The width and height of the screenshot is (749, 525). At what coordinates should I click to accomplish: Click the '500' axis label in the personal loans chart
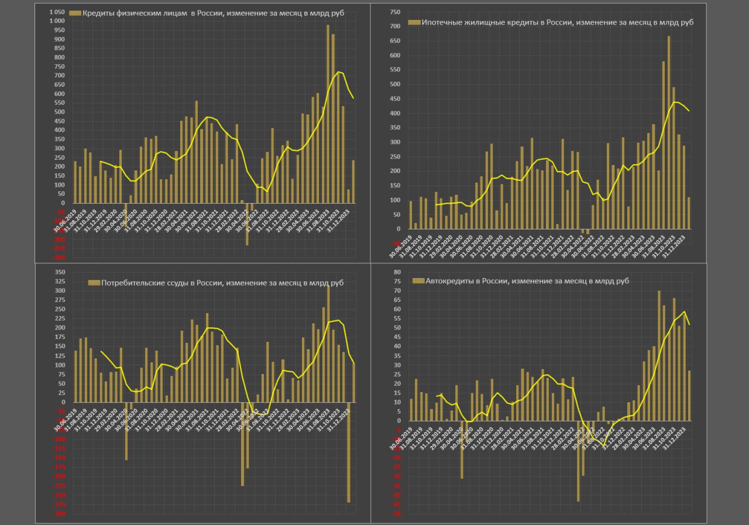(59, 112)
